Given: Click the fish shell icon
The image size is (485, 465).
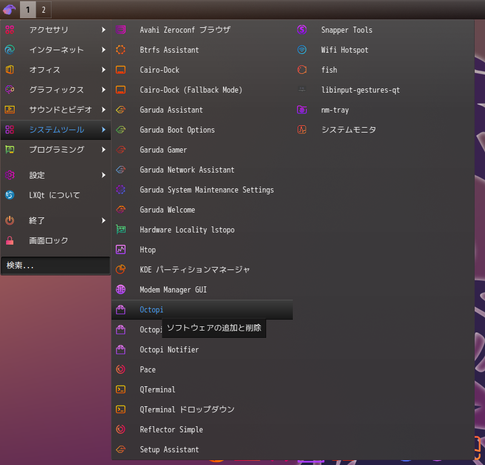Looking at the screenshot, I should pyautogui.click(x=302, y=70).
